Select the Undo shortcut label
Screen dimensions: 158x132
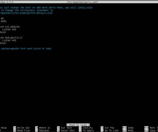[131, 128]
